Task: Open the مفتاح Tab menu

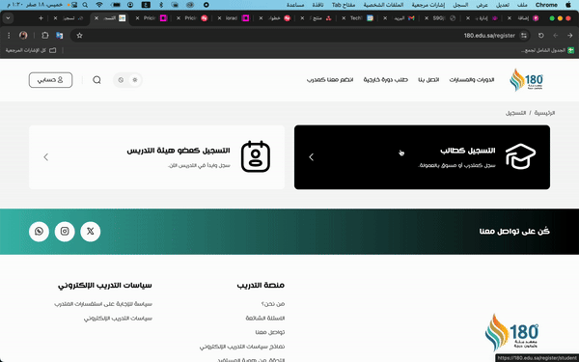Action: click(x=344, y=5)
